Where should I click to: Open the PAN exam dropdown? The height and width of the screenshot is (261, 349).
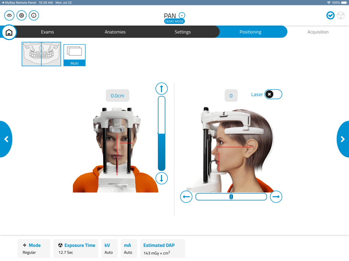[x=182, y=15]
